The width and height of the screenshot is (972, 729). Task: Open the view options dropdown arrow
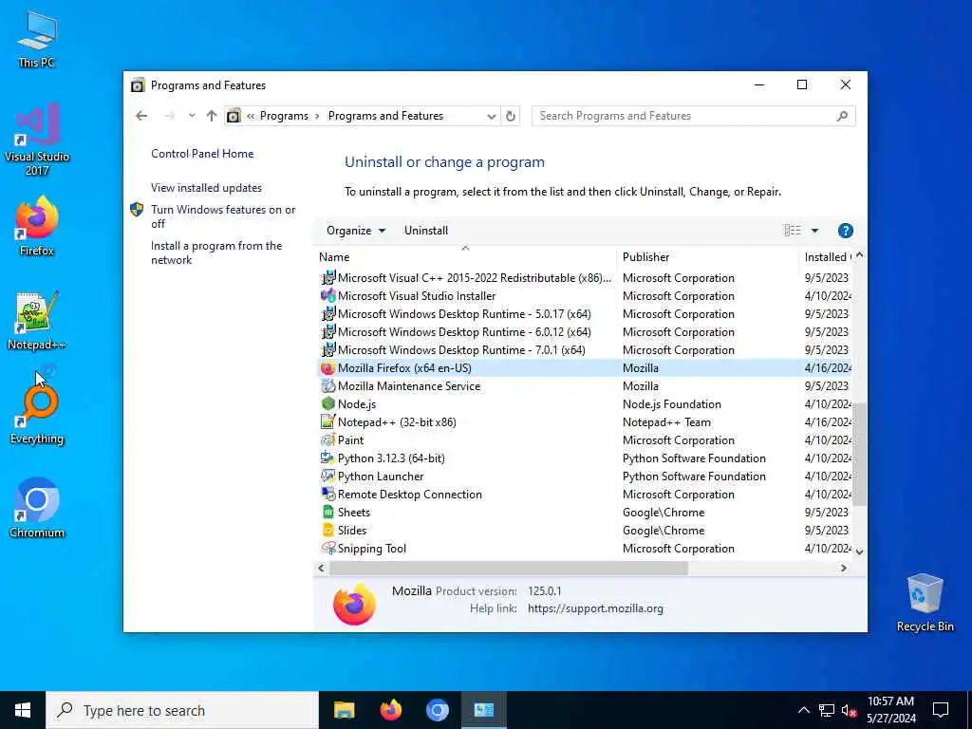[814, 231]
